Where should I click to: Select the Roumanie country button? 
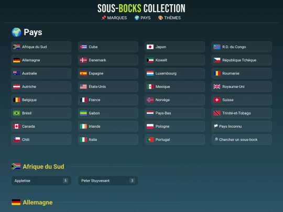(242, 73)
